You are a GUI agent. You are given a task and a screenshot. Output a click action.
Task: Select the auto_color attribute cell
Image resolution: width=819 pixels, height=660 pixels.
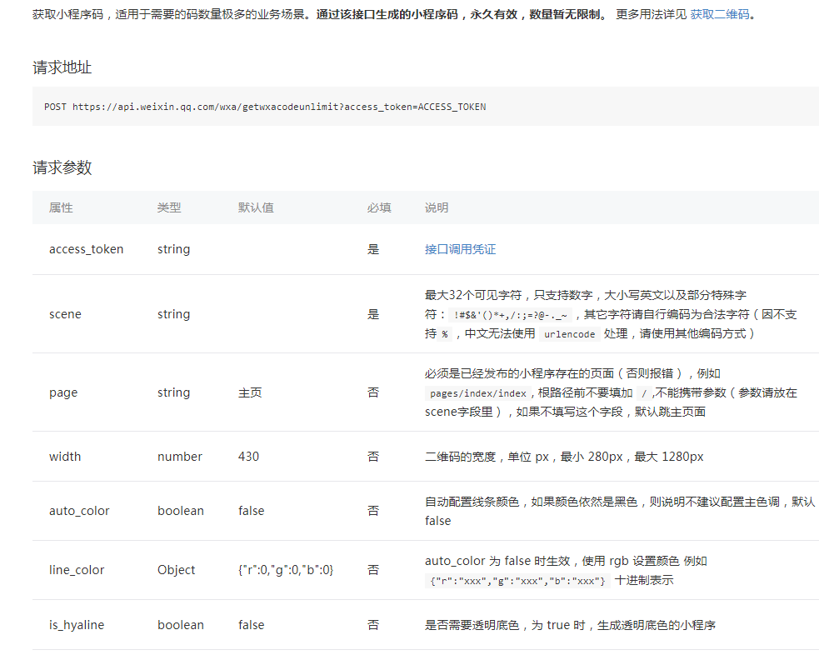(79, 511)
